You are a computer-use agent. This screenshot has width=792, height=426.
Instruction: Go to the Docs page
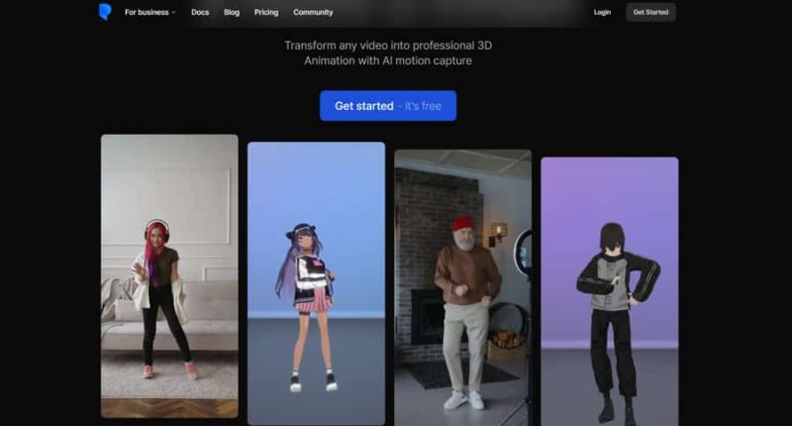click(200, 13)
